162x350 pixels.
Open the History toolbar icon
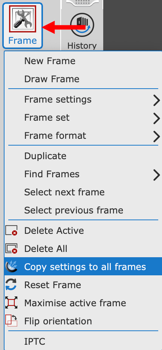(x=82, y=25)
